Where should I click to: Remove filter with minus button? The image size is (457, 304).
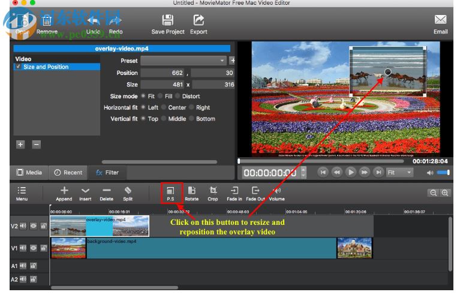[37, 145]
